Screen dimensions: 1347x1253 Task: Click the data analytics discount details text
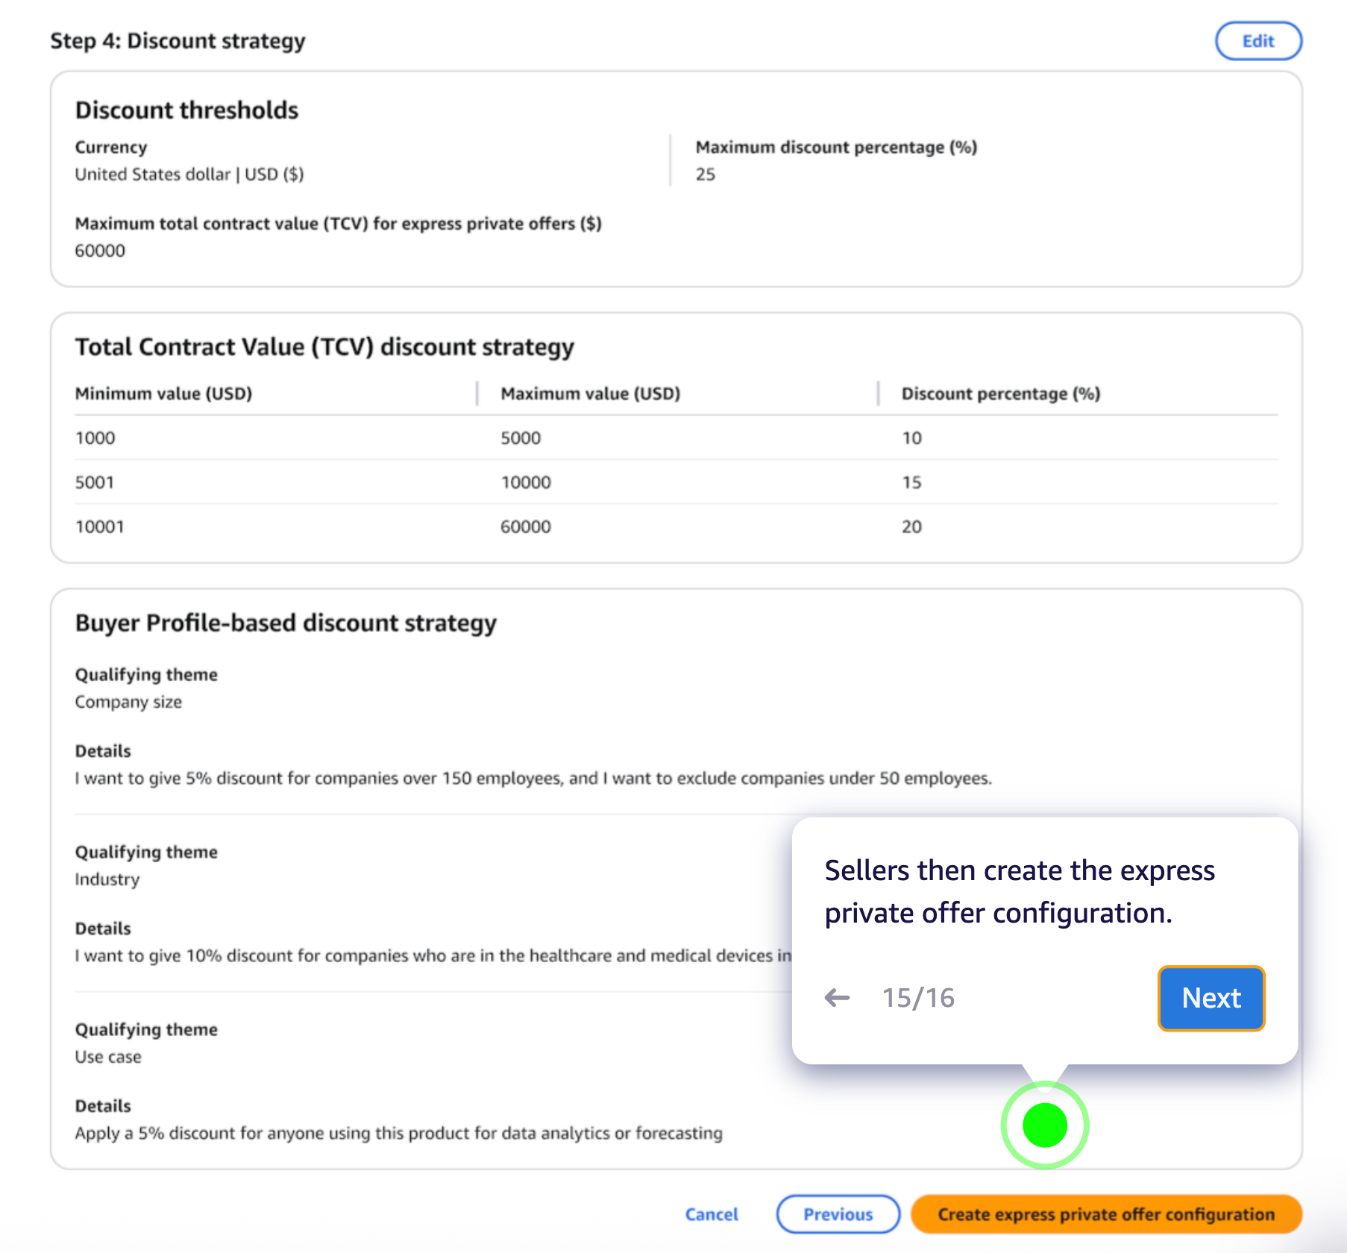(x=398, y=1133)
